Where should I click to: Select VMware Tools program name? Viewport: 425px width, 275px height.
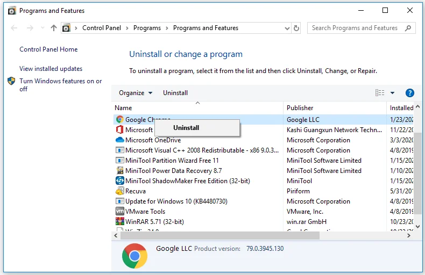pyautogui.click(x=145, y=212)
